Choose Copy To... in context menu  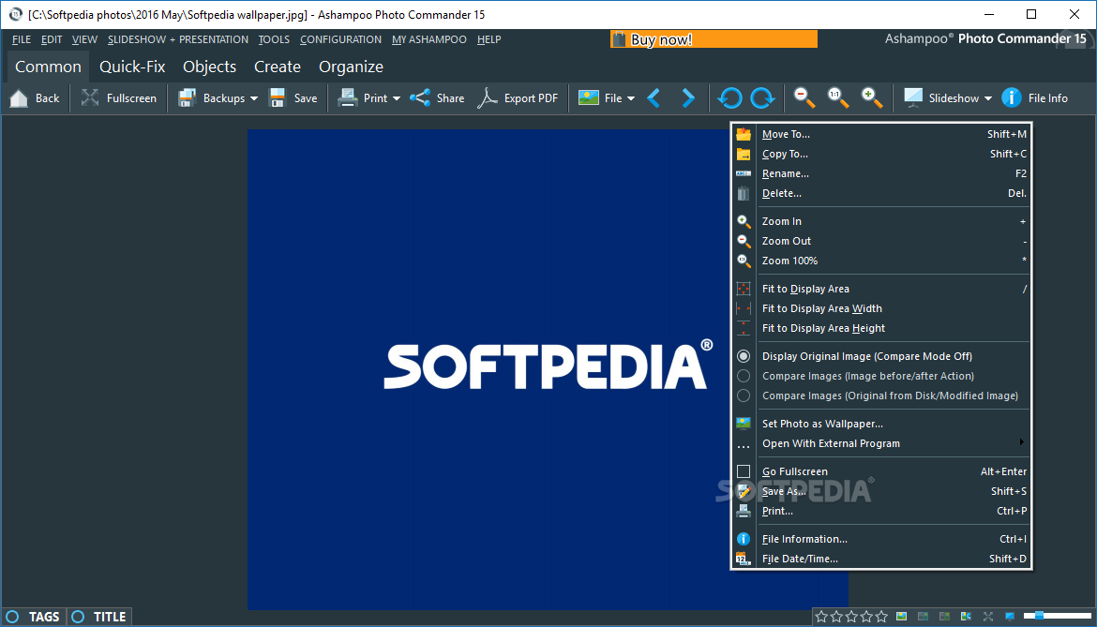pyautogui.click(x=880, y=154)
